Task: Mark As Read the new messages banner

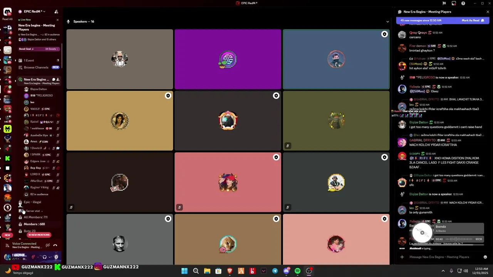Action: [473, 20]
